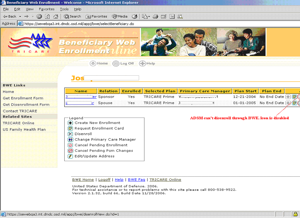Open the Search toolbar button

click(72, 17)
